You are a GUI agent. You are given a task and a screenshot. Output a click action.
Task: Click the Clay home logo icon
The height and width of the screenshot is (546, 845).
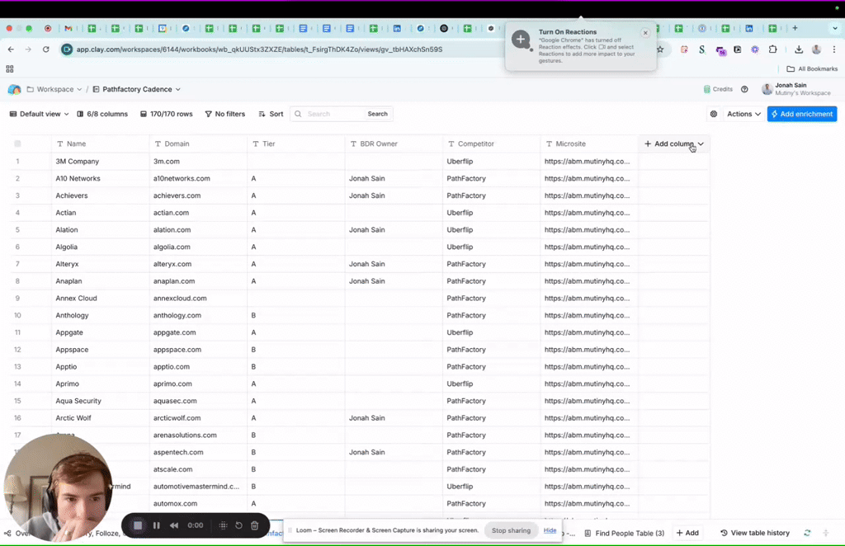[14, 89]
